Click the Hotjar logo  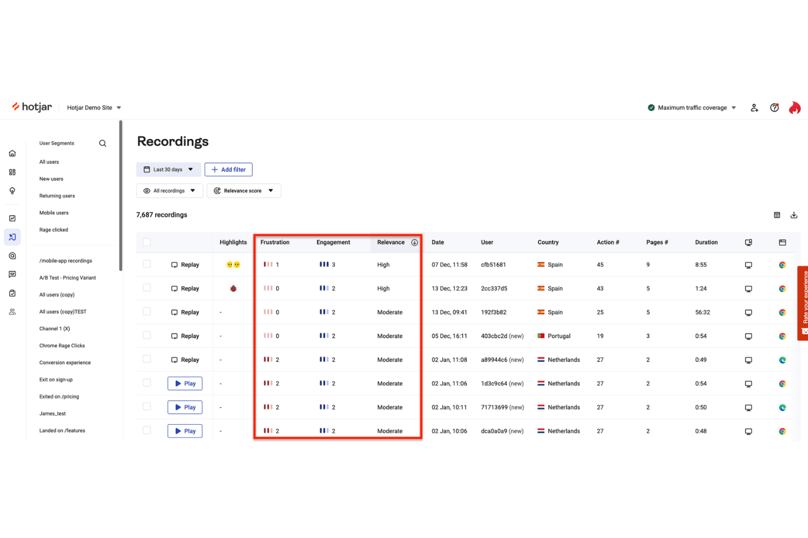tap(32, 107)
